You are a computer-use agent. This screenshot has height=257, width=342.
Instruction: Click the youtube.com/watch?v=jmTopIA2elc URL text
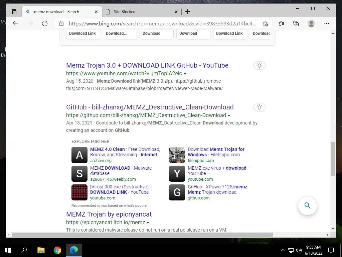coord(124,73)
